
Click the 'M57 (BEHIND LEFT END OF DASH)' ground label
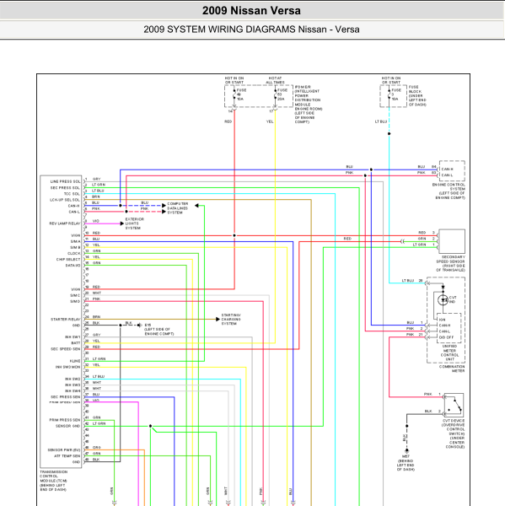click(x=406, y=463)
